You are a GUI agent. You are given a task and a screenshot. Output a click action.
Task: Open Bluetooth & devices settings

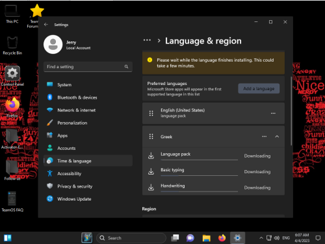pyautogui.click(x=88, y=97)
